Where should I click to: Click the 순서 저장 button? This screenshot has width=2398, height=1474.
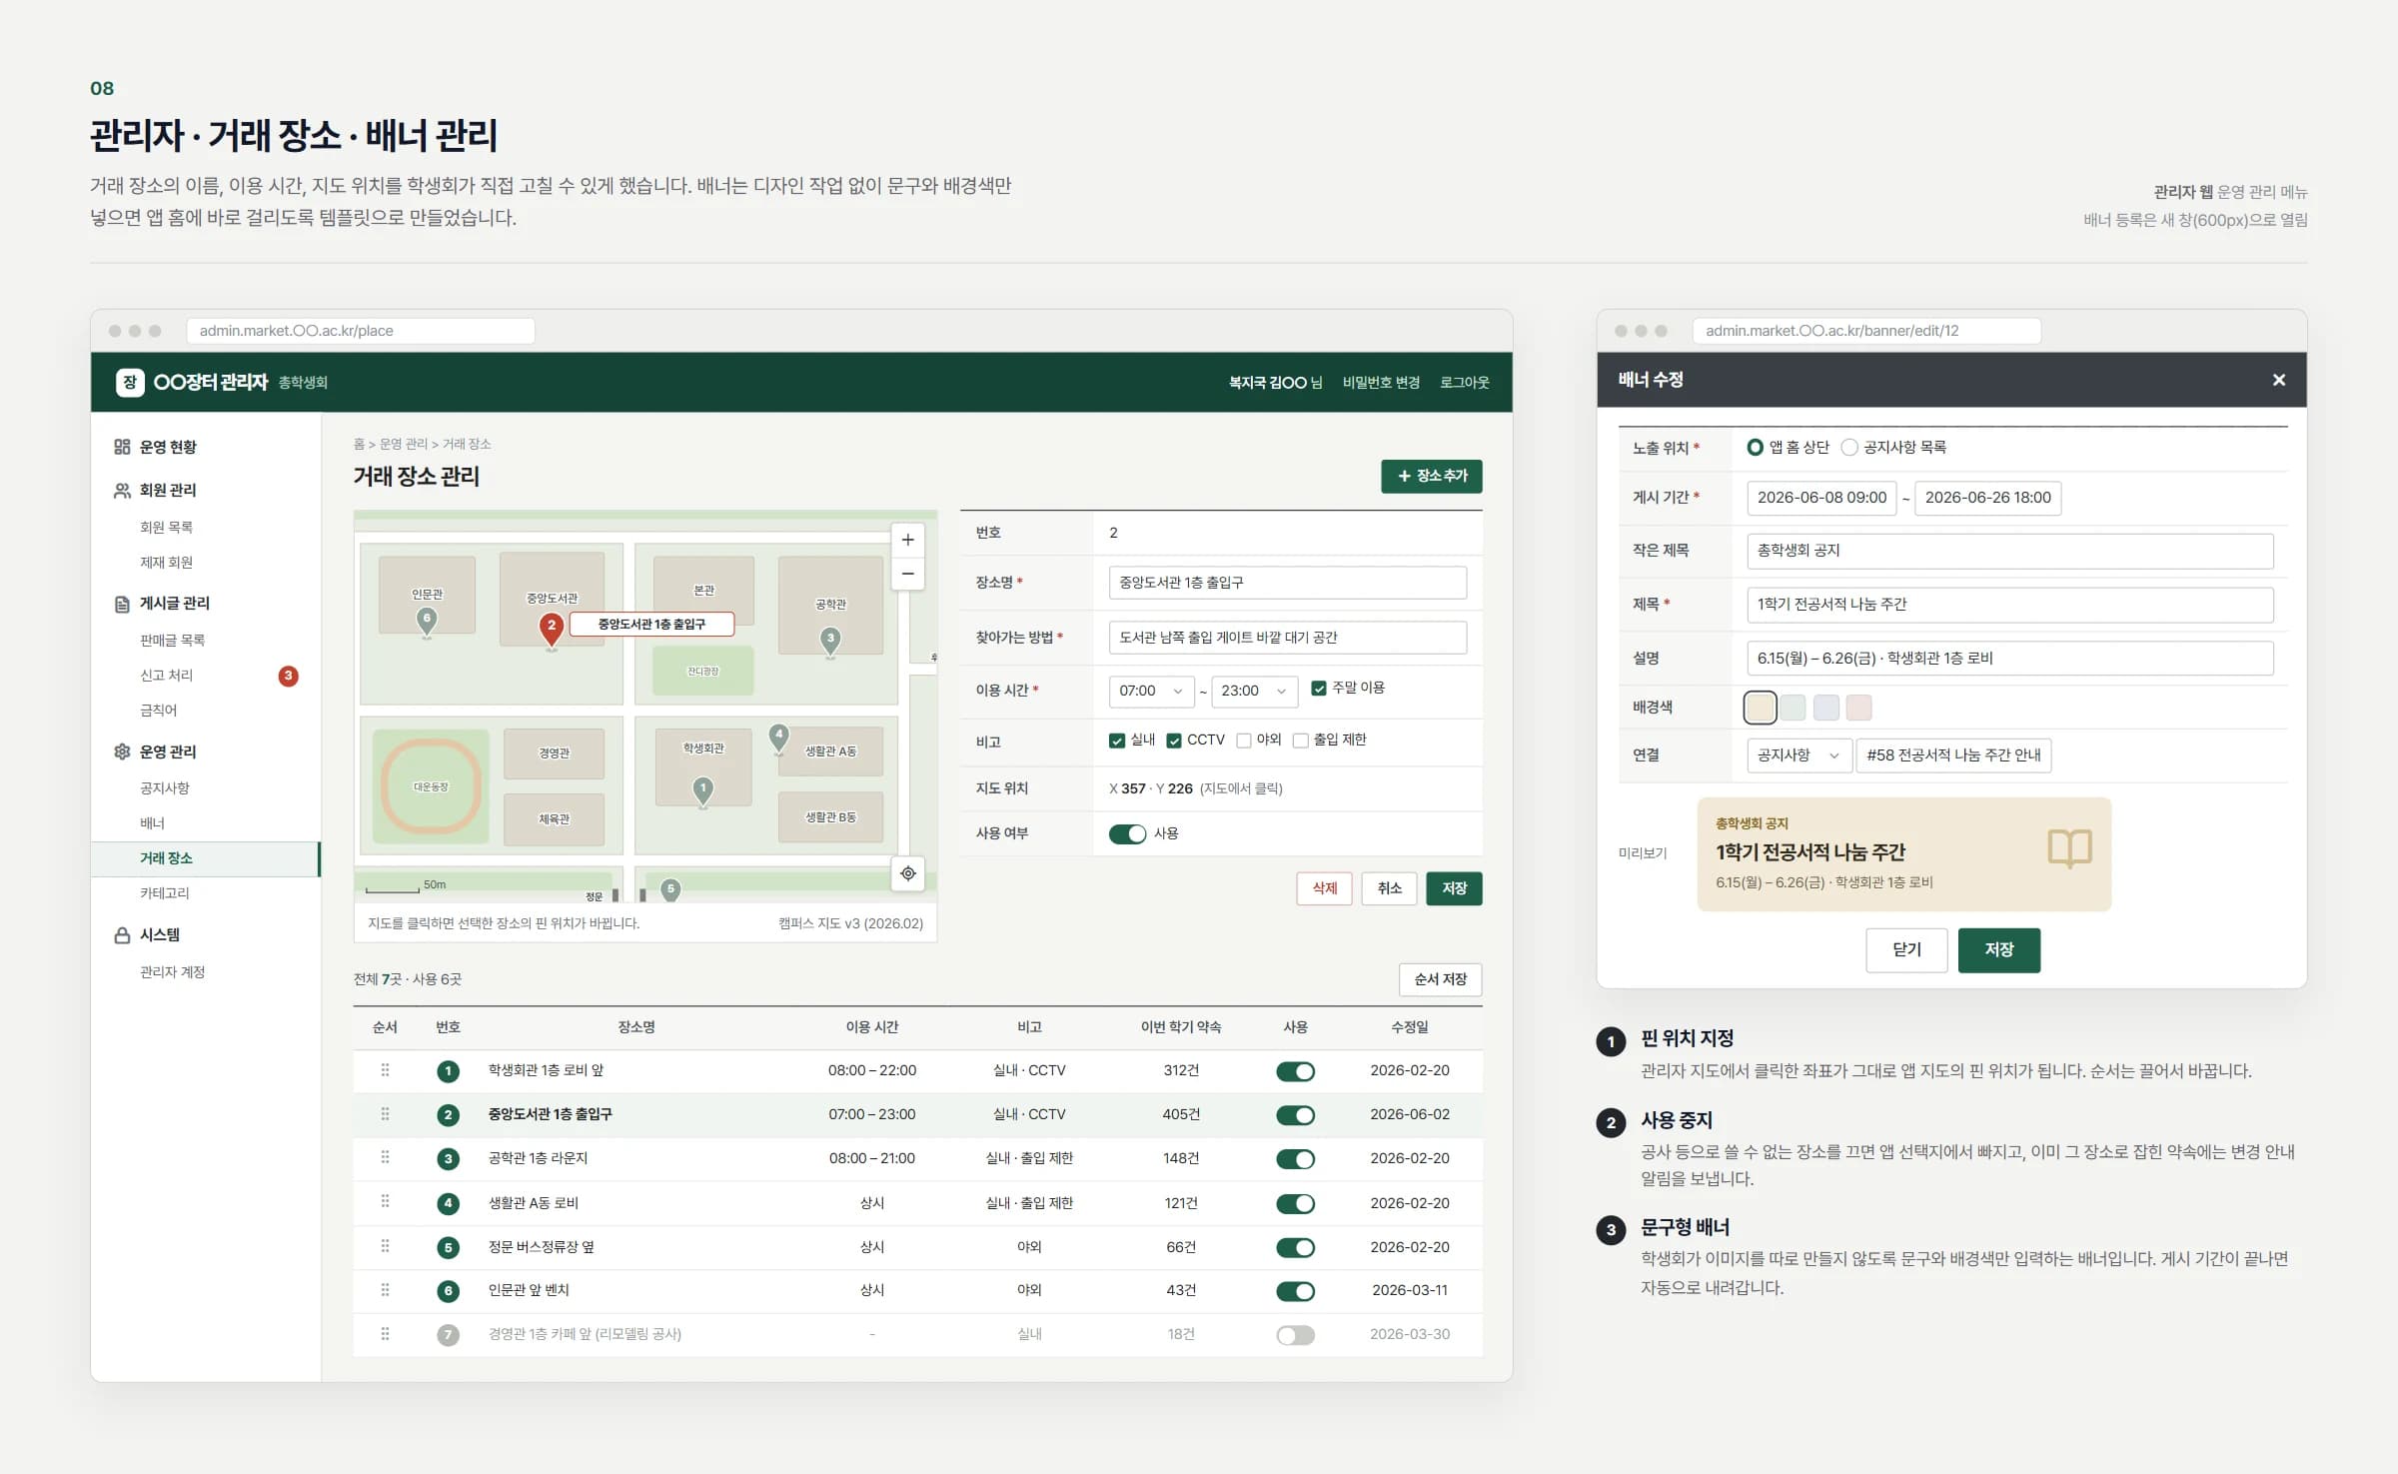tap(1440, 979)
